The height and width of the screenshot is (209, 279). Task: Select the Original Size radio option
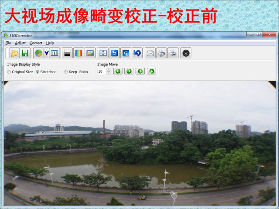tap(9, 72)
